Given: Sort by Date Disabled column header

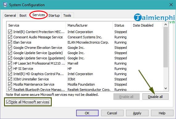Looking at the screenshot, I should coord(147,25).
